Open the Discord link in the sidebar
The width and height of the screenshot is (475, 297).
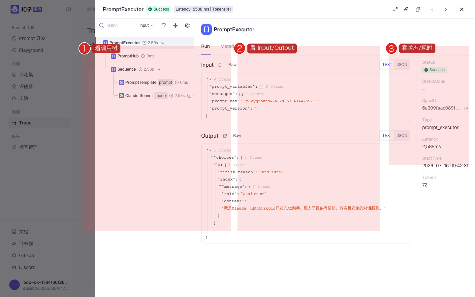(x=40, y=267)
